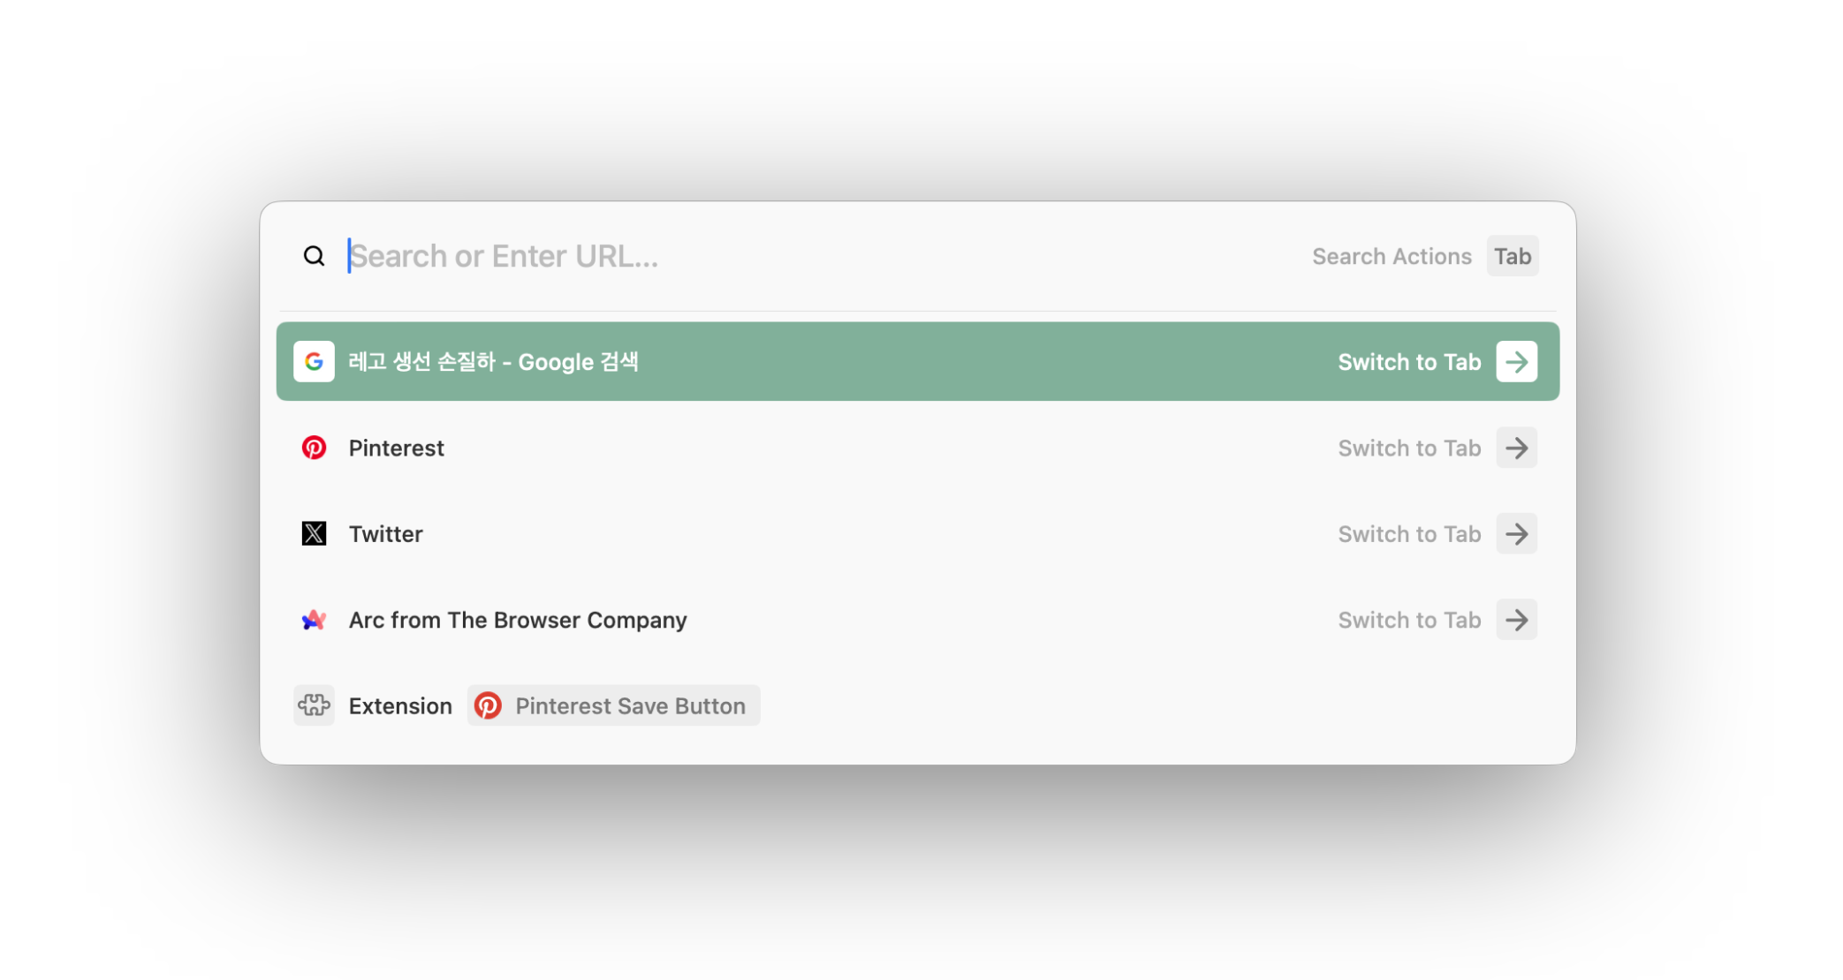This screenshot has height=980, width=1843.
Task: Click the Pinterest logo icon in tab list
Action: tap(314, 448)
